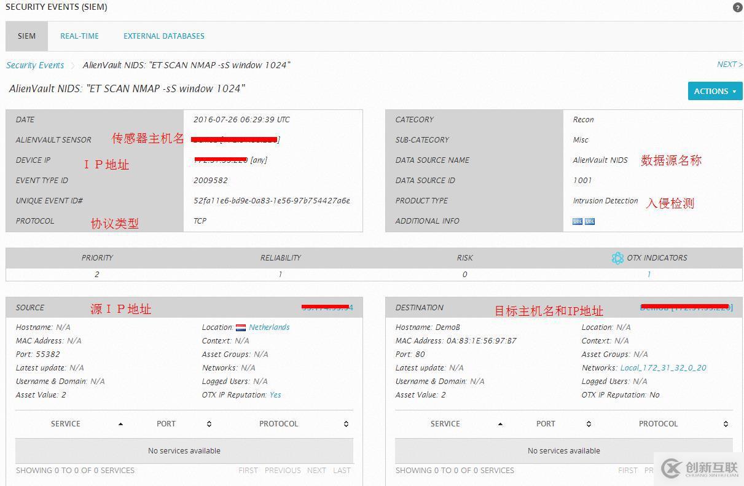Click FIRST in Destination services pagination
This screenshot has width=744, height=486.
[x=628, y=471]
